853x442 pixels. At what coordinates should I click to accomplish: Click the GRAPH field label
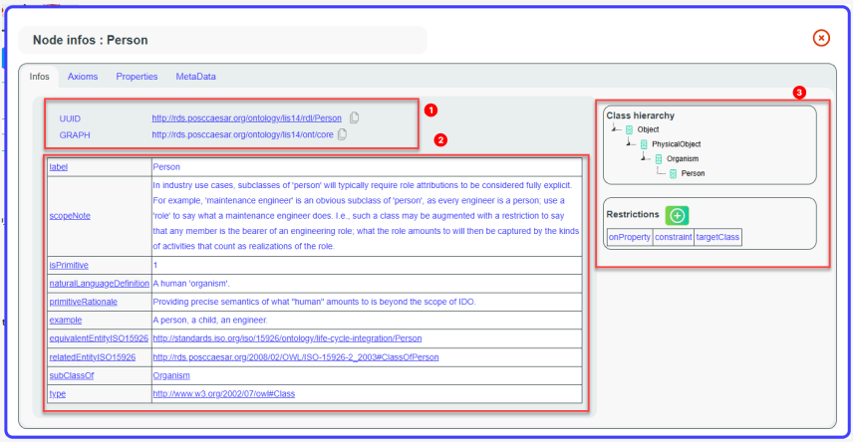click(75, 134)
